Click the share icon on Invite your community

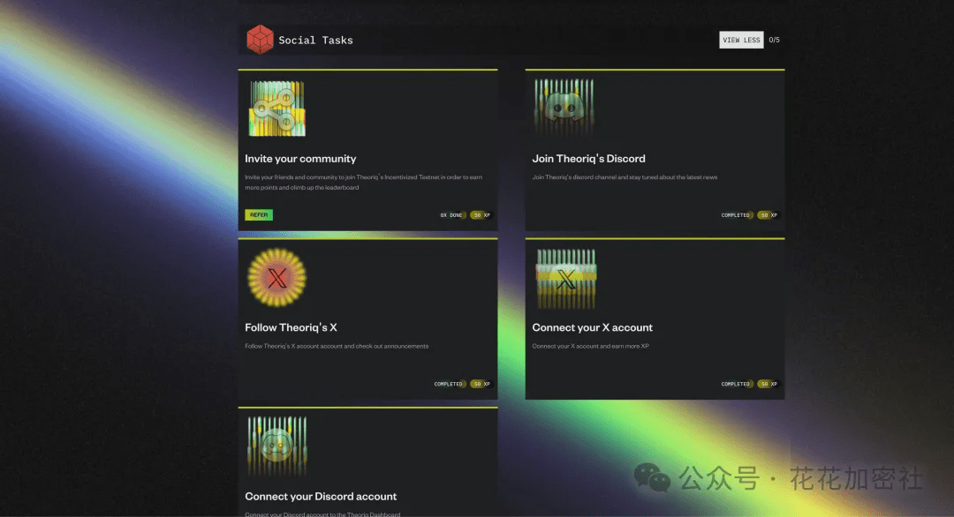[276, 109]
